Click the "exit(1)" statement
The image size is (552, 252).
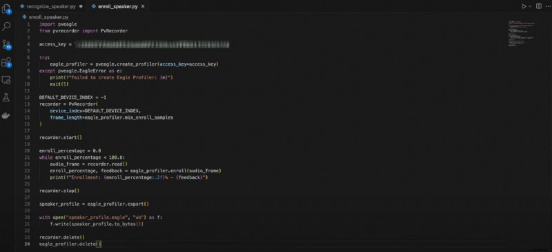tap(59, 84)
